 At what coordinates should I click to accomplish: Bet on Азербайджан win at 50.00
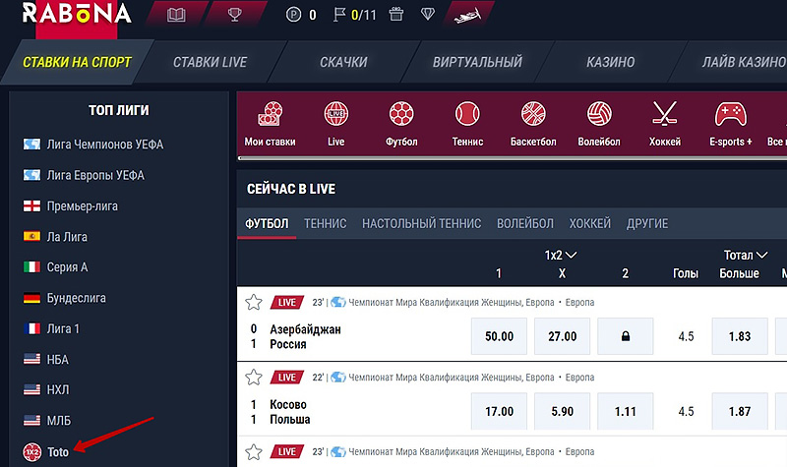pyautogui.click(x=499, y=336)
